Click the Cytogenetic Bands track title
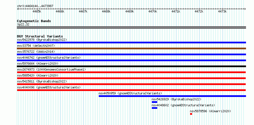254x125 pixels. click(34, 21)
